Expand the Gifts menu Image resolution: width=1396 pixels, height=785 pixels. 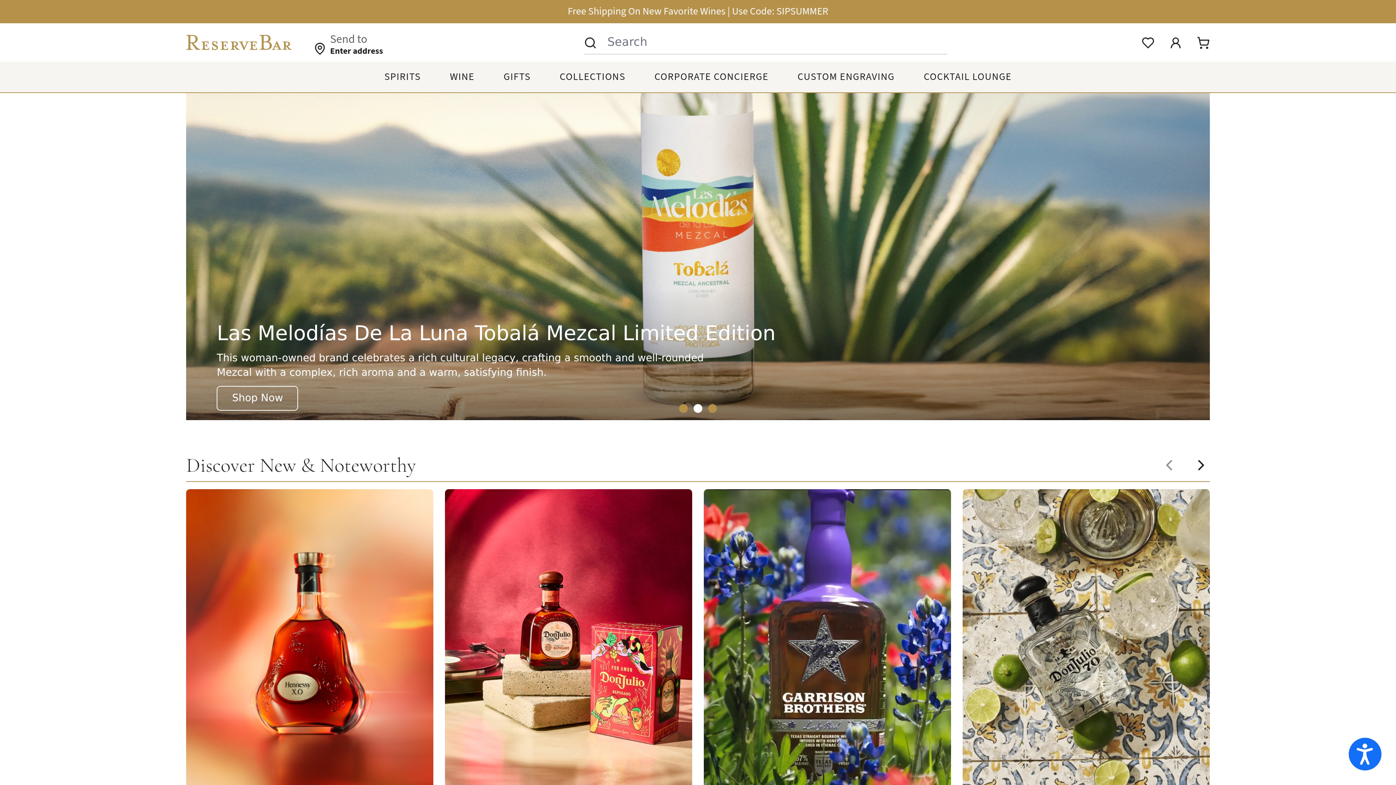(x=517, y=77)
